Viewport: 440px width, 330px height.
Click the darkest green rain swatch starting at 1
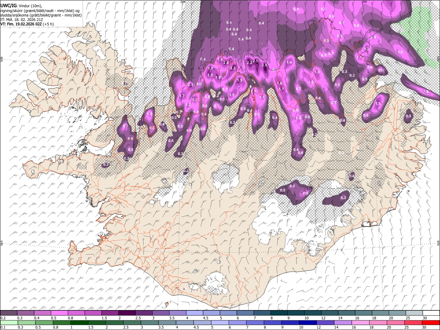(79, 322)
